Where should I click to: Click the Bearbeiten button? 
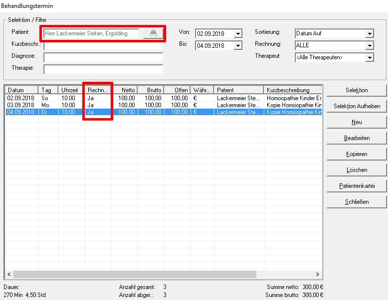point(357,138)
